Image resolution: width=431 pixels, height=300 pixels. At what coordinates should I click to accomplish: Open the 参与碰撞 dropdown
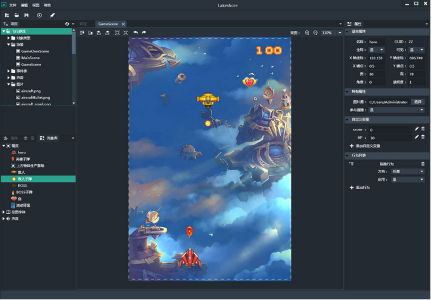397,110
